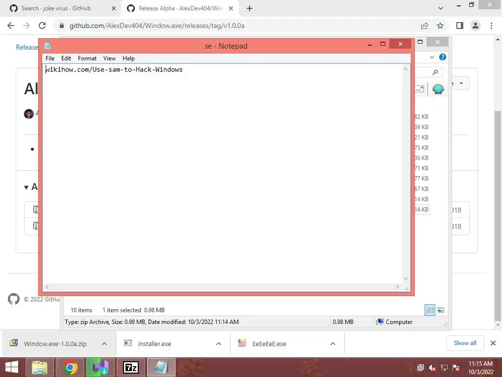Open the View menu in Notepad
The width and height of the screenshot is (502, 377).
pyautogui.click(x=109, y=58)
